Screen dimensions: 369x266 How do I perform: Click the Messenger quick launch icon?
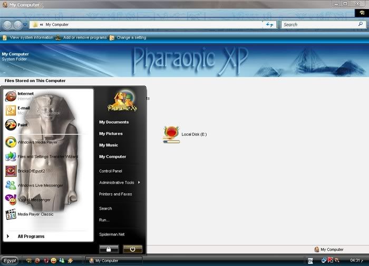(x=62, y=261)
